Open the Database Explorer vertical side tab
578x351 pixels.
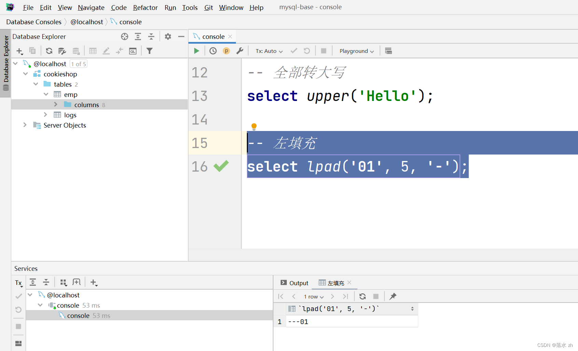pos(6,63)
